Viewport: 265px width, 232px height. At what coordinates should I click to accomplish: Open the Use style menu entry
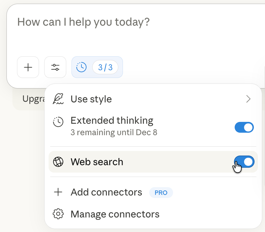(x=91, y=99)
